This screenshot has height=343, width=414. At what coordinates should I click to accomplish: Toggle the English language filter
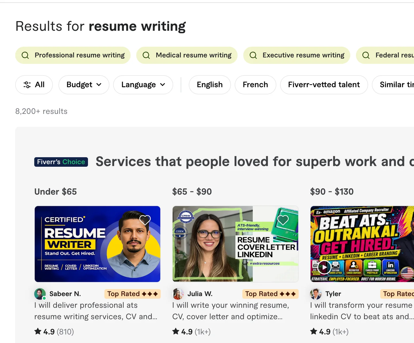pyautogui.click(x=210, y=85)
